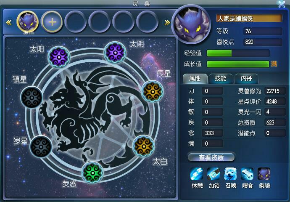
Task: Click the 休憩 rest icon
Action: coord(197,174)
